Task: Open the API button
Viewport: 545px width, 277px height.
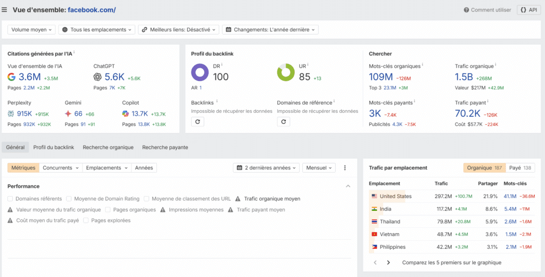Action: click(529, 10)
